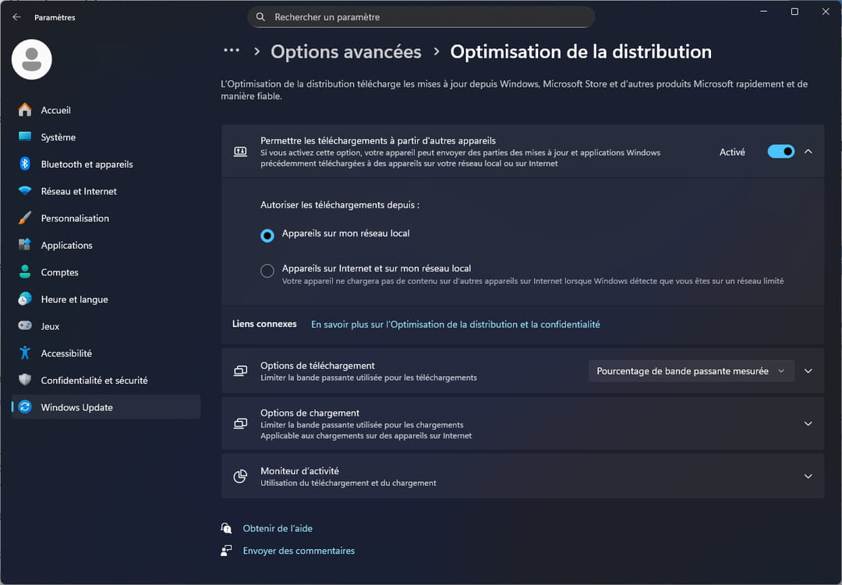842x585 pixels.
Task: Disable the downloads from other devices toggle
Action: pyautogui.click(x=780, y=152)
